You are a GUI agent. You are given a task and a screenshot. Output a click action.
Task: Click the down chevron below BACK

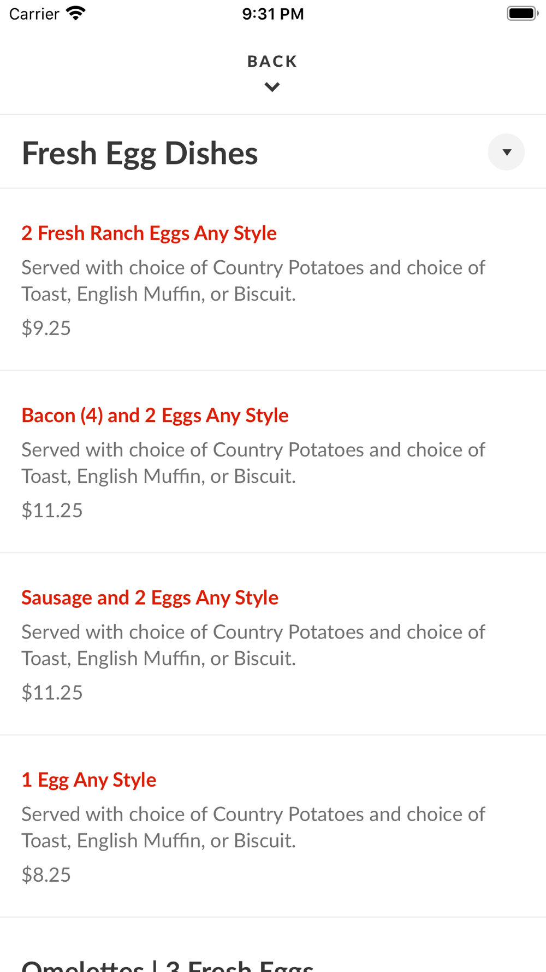[272, 87]
